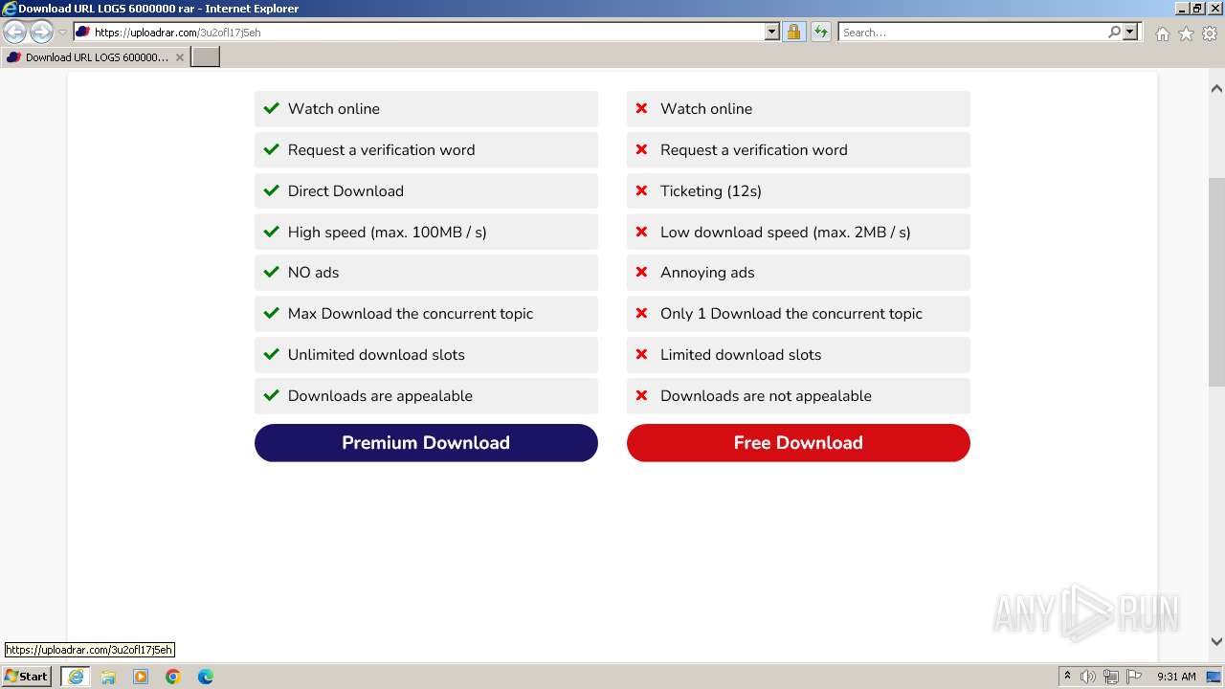Click the browser Back arrow button
Viewport: 1225px width, 689px height.
(x=15, y=33)
